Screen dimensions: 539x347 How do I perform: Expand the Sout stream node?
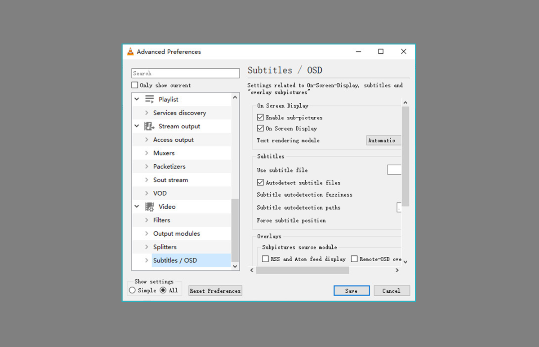click(x=147, y=180)
